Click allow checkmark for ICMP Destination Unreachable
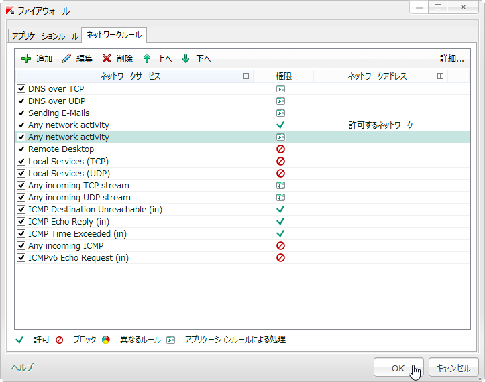 (280, 210)
